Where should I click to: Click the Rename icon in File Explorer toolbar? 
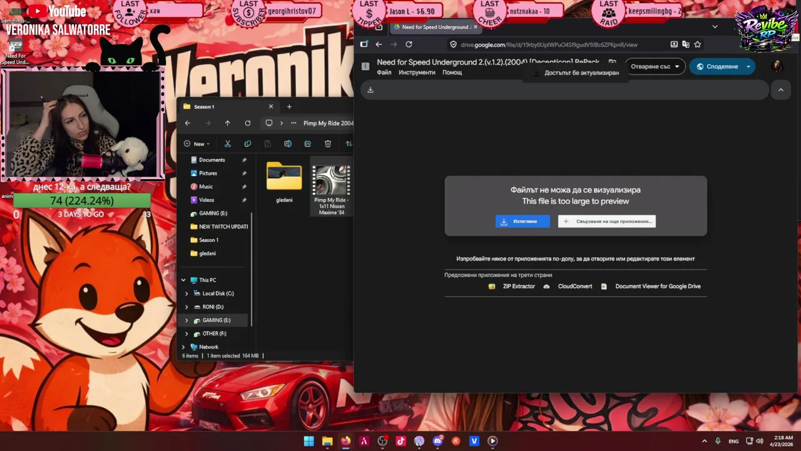click(x=288, y=143)
